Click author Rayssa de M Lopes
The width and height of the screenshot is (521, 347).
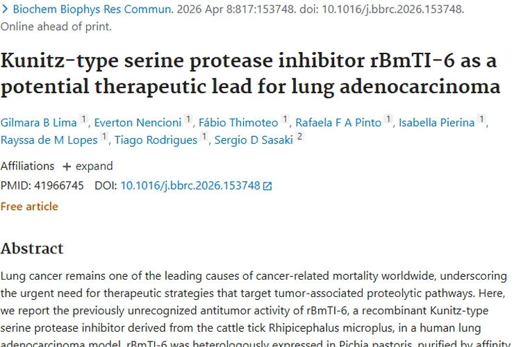(x=49, y=139)
